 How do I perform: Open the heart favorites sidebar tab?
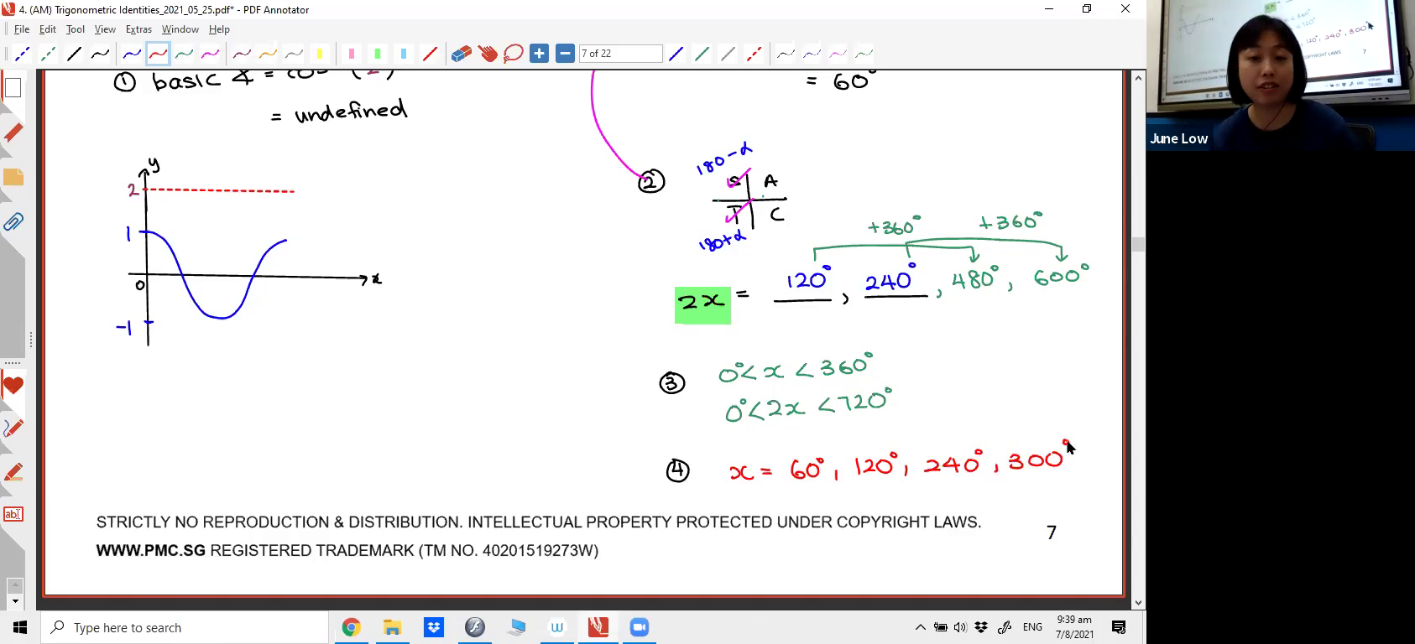[13, 387]
